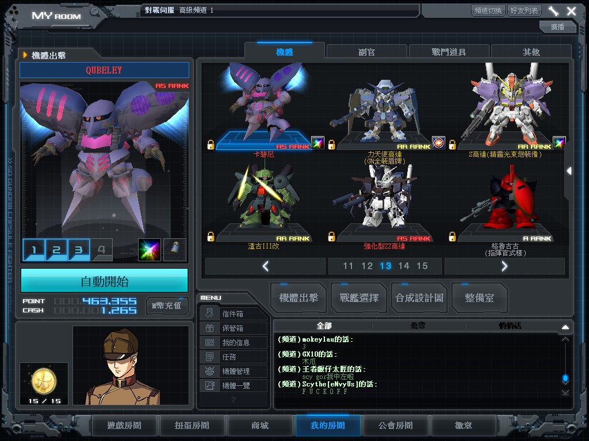This screenshot has height=441, width=589.
Task: Select skill slot 1 under preview
Action: pos(34,249)
